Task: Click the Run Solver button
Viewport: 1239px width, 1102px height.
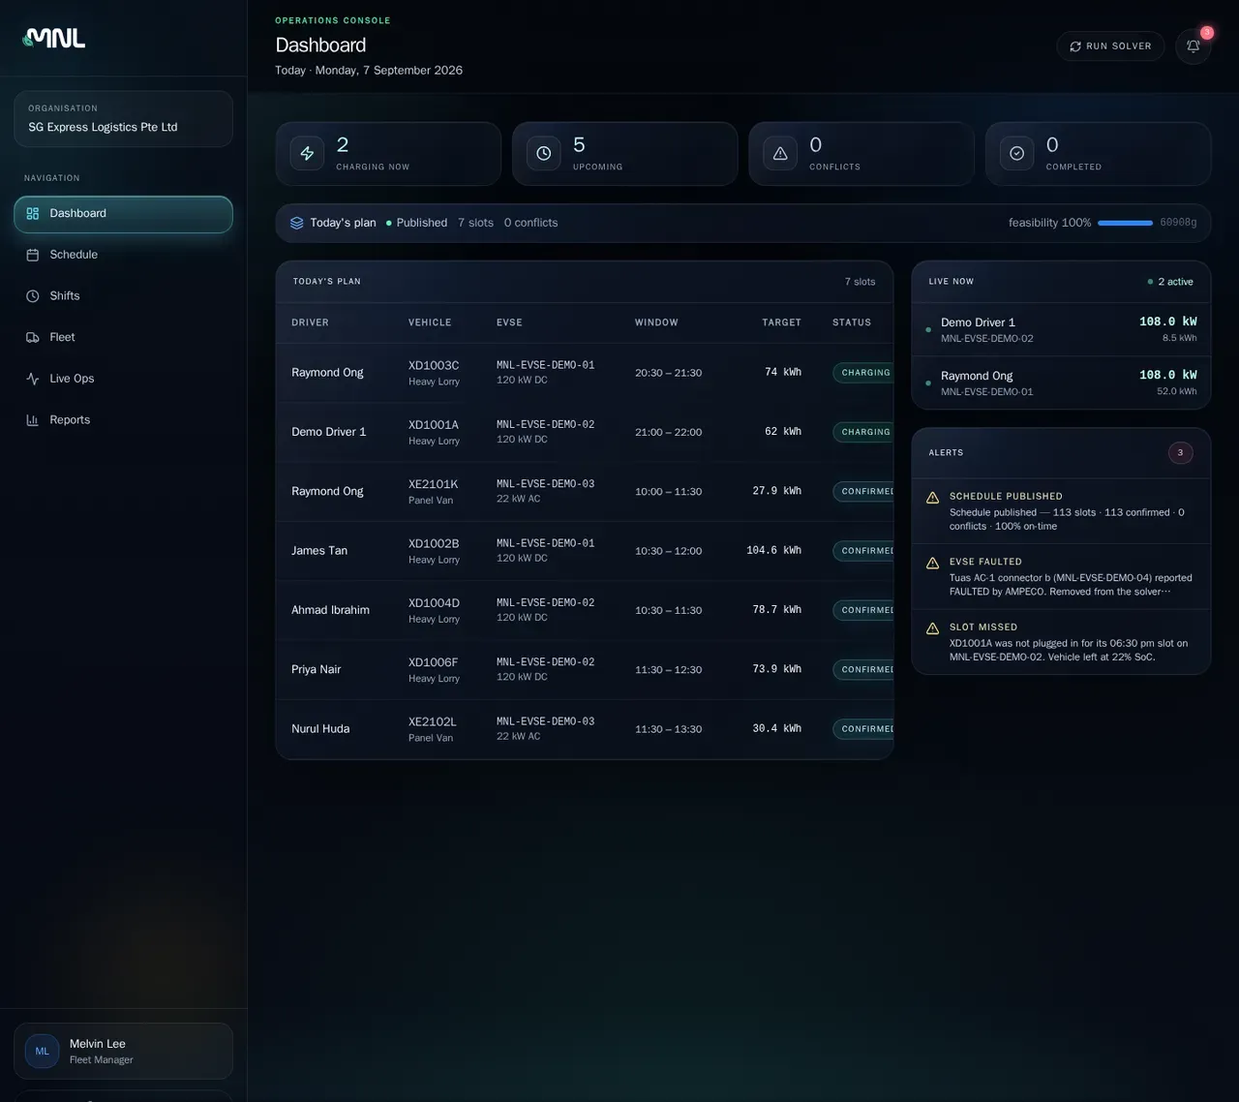Action: click(x=1110, y=46)
